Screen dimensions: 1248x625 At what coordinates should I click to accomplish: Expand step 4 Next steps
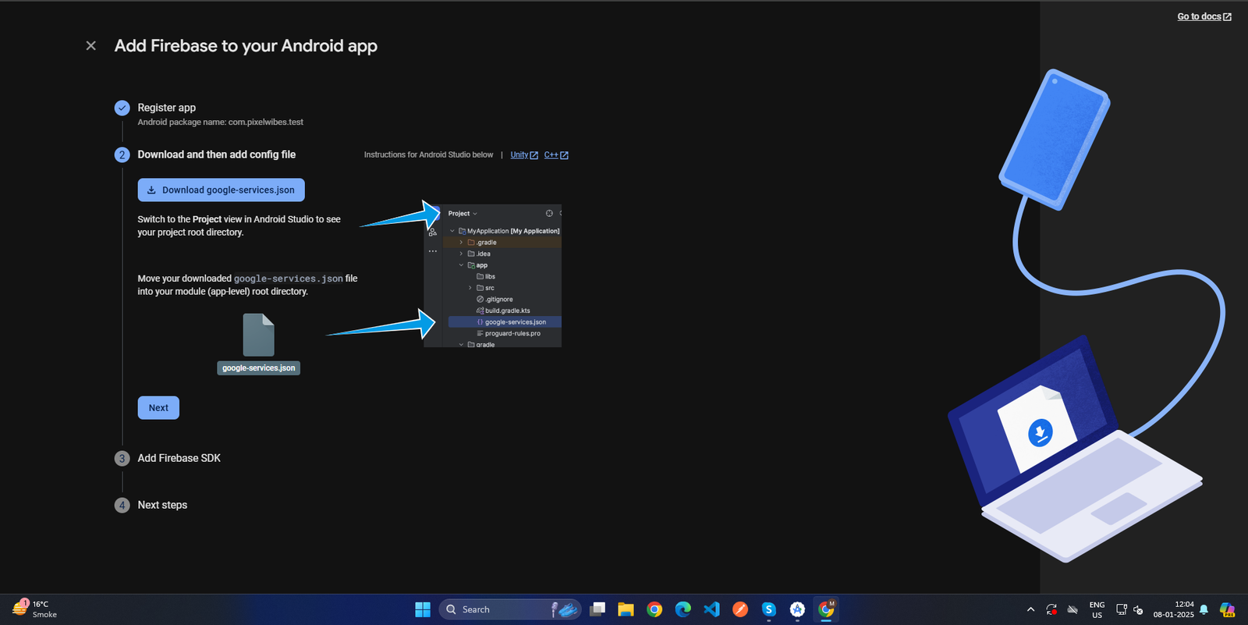point(162,505)
